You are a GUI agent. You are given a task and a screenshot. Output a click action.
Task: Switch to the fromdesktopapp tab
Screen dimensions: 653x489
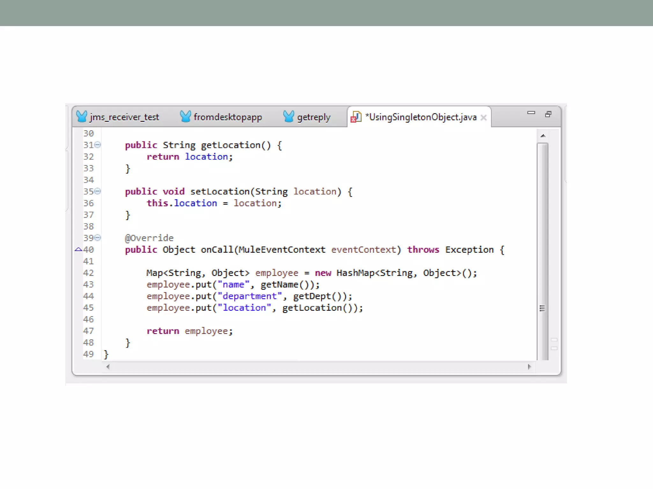tap(228, 117)
